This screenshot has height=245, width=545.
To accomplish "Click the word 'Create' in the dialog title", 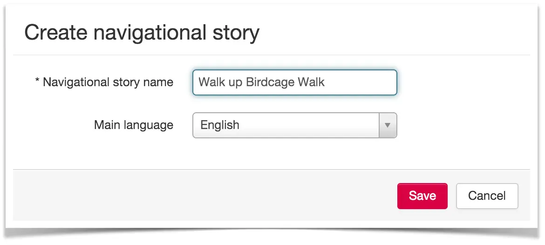I will (56, 32).
